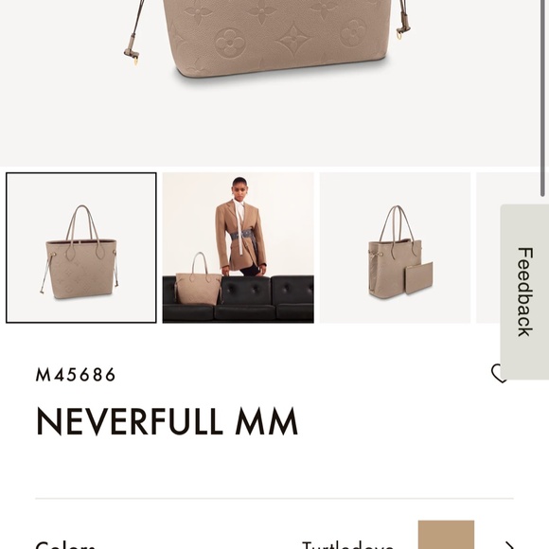Open the partially visible fourth thumbnail
The image size is (549, 549).
click(x=488, y=248)
